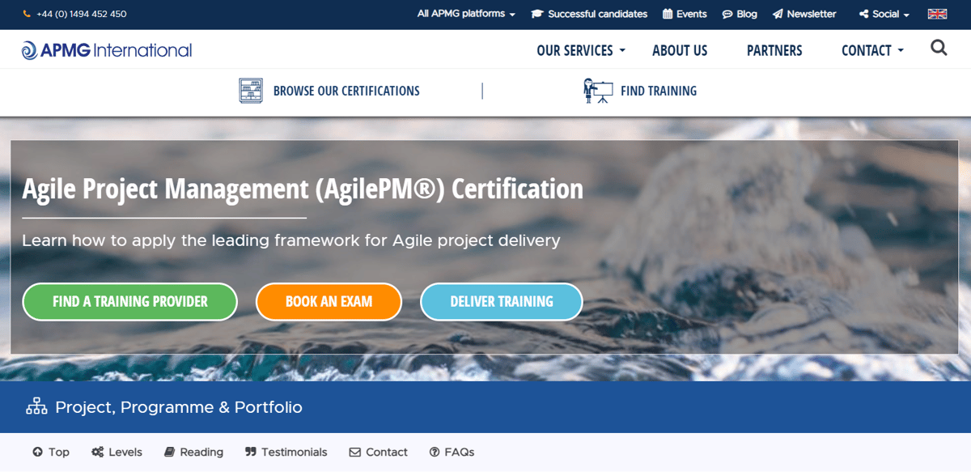Image resolution: width=971 pixels, height=476 pixels.
Task: Expand All APMG platforms dropdown
Action: [466, 14]
